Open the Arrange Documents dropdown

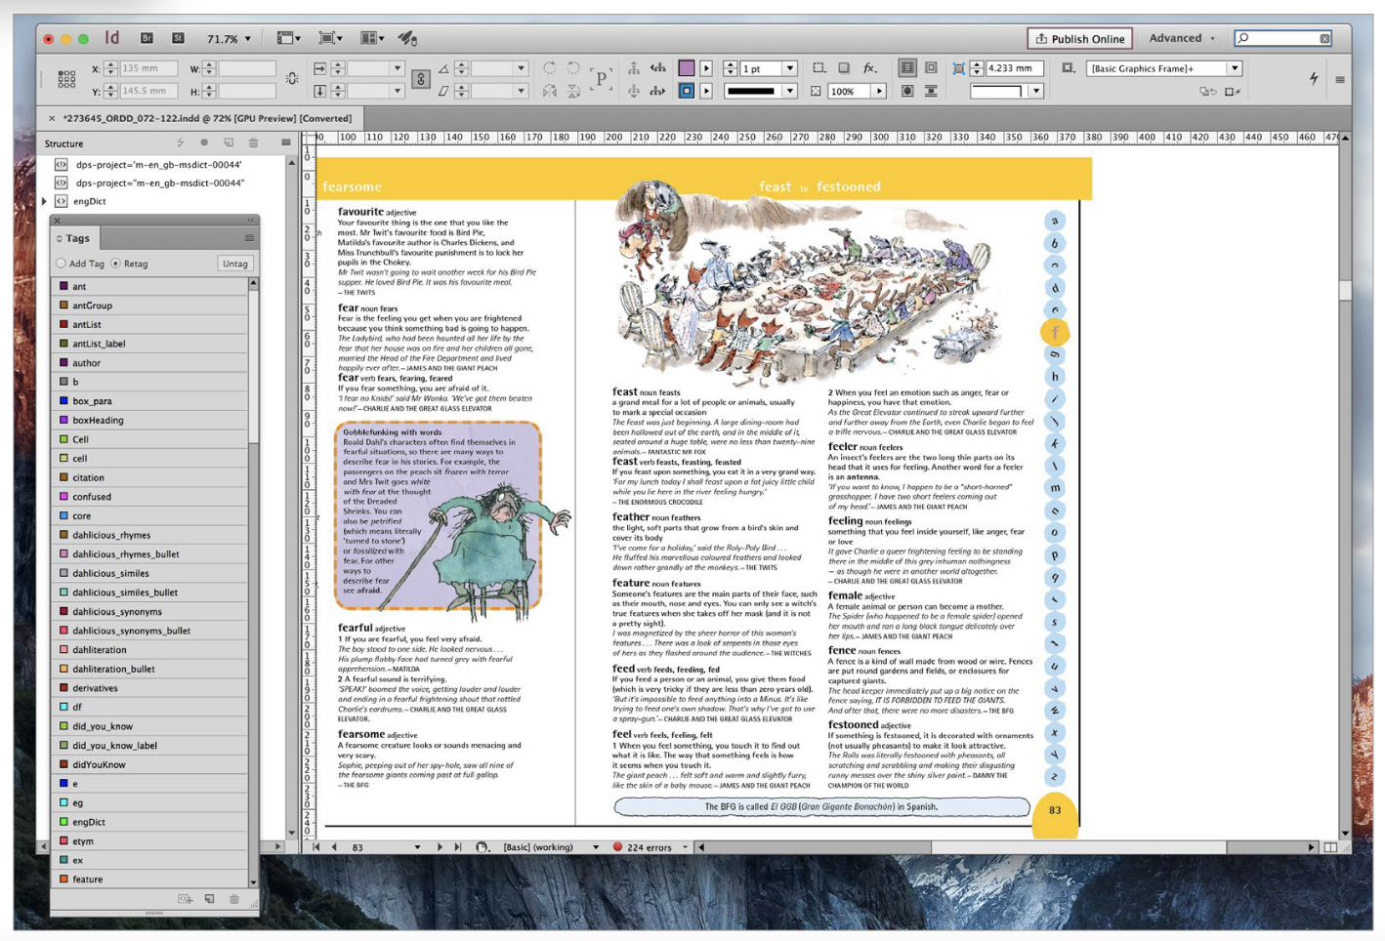coord(371,38)
